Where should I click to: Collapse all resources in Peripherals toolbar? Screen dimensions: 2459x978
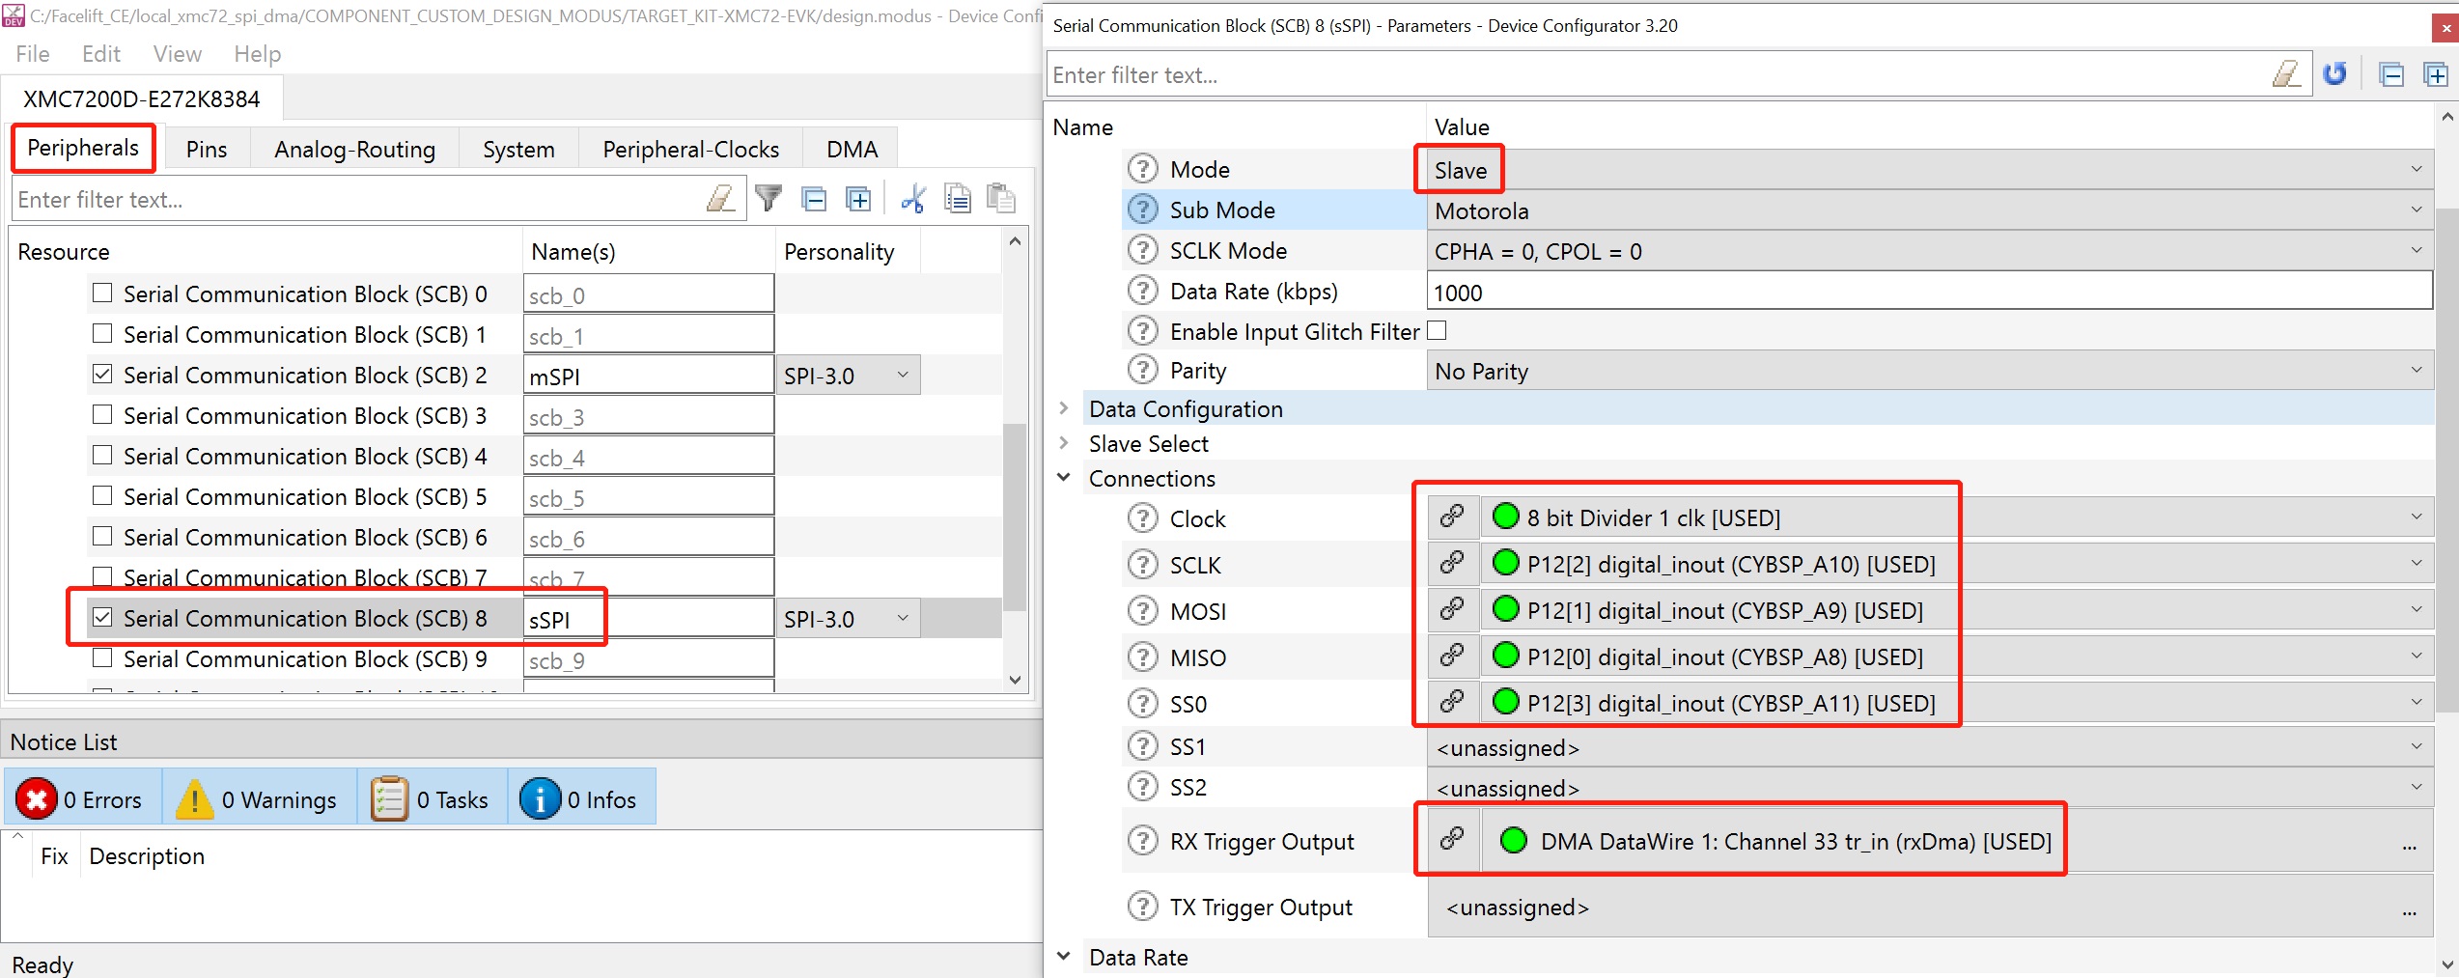(815, 200)
